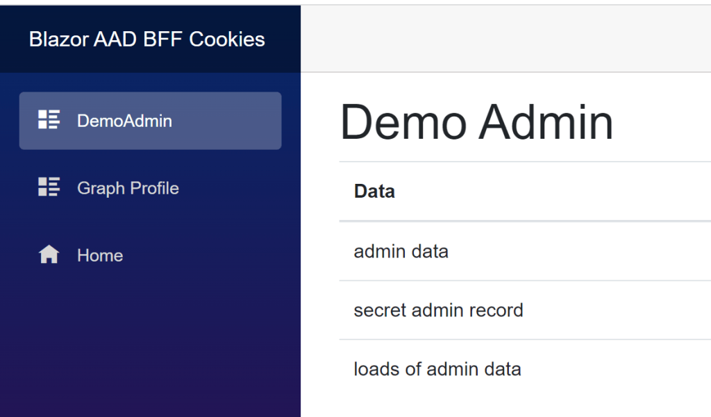Click the word "Admin" in the page heading
Image resolution: width=711 pixels, height=417 pixels.
click(546, 122)
